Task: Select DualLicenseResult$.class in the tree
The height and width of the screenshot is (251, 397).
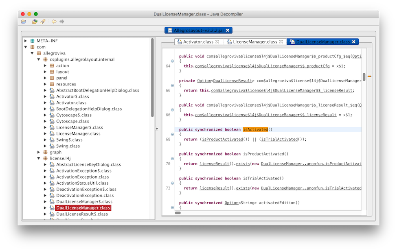Action: 82,214
